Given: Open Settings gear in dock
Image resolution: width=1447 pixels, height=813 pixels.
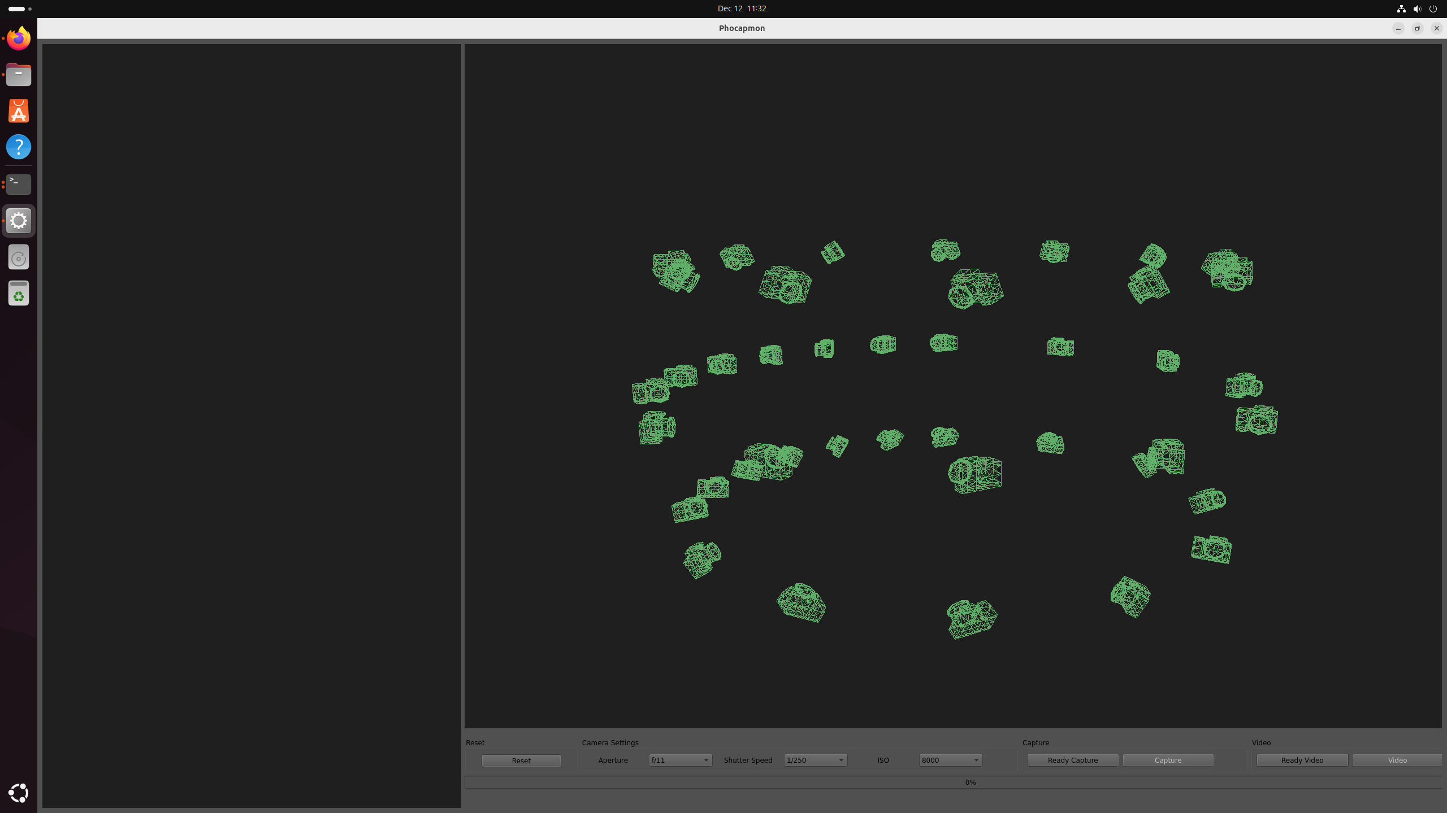Looking at the screenshot, I should coord(19,221).
